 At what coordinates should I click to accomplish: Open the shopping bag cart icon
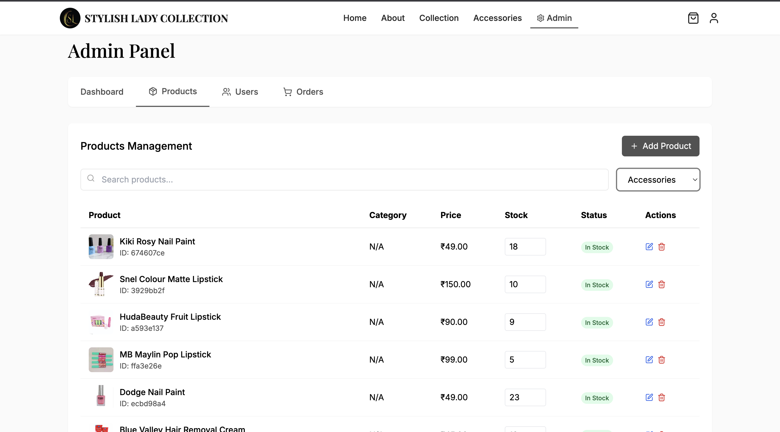click(x=693, y=18)
